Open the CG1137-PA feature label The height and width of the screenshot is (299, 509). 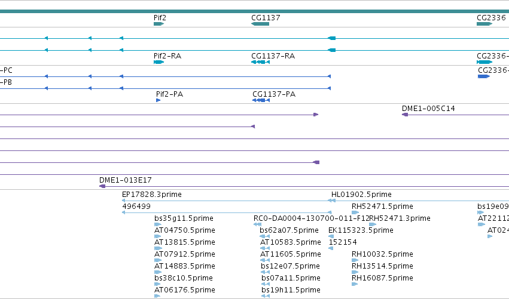click(x=274, y=94)
